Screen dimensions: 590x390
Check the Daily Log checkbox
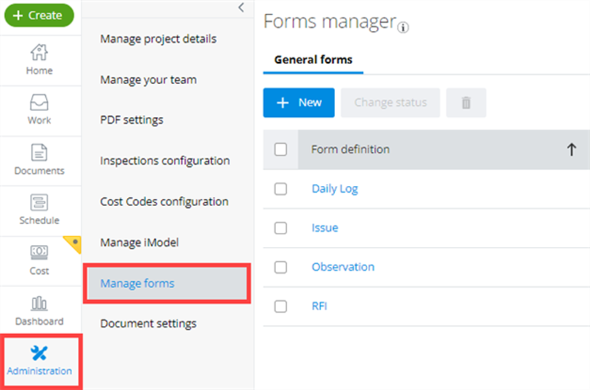click(x=281, y=188)
